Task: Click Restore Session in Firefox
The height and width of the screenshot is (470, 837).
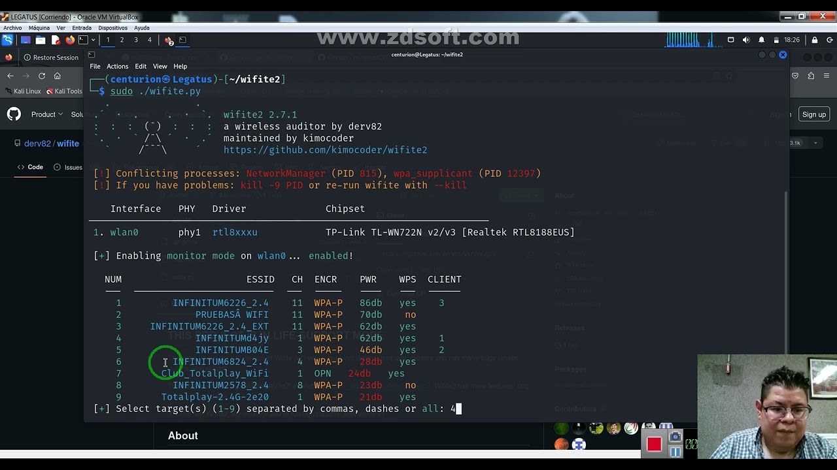Action: click(x=51, y=57)
